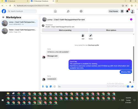Open the Windows Start menu
The image size is (138, 109).
2,100
